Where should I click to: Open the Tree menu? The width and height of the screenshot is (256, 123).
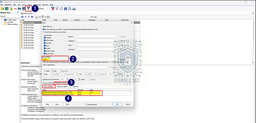[14, 5]
